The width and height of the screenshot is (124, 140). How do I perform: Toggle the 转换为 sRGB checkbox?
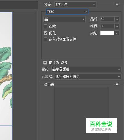pos(45,63)
